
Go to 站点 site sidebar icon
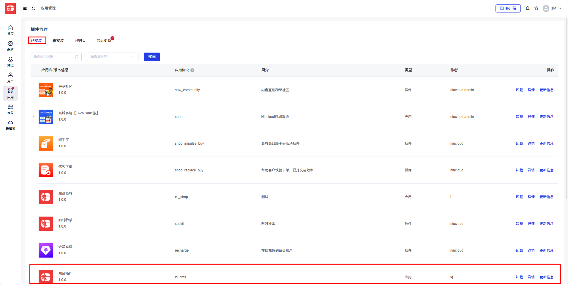tap(10, 61)
